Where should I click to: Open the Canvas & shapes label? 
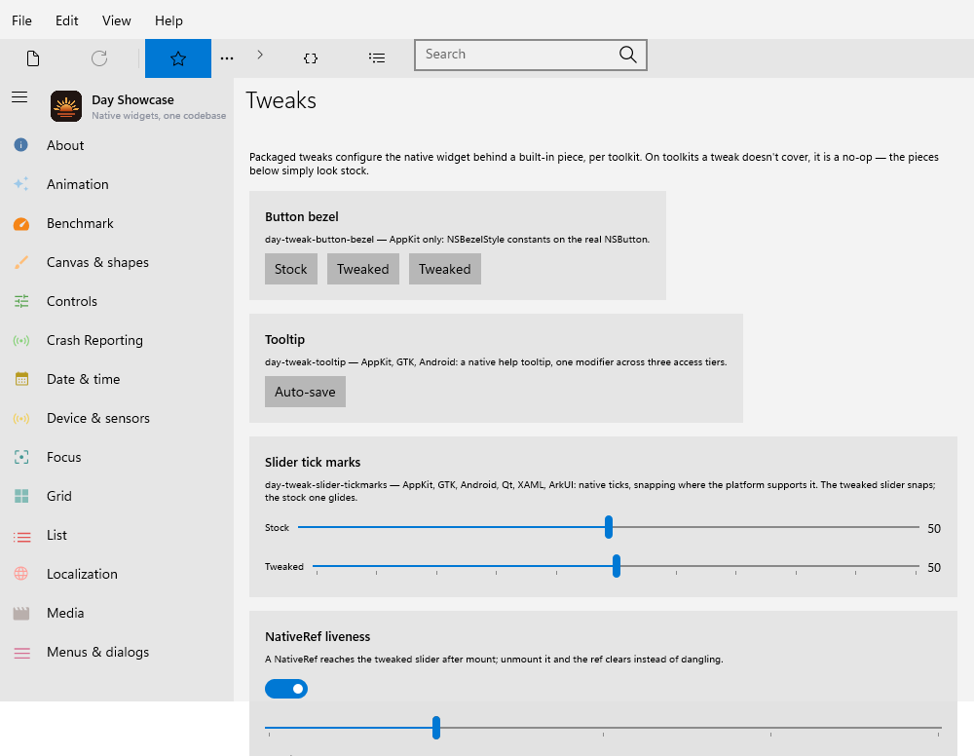[x=97, y=262]
